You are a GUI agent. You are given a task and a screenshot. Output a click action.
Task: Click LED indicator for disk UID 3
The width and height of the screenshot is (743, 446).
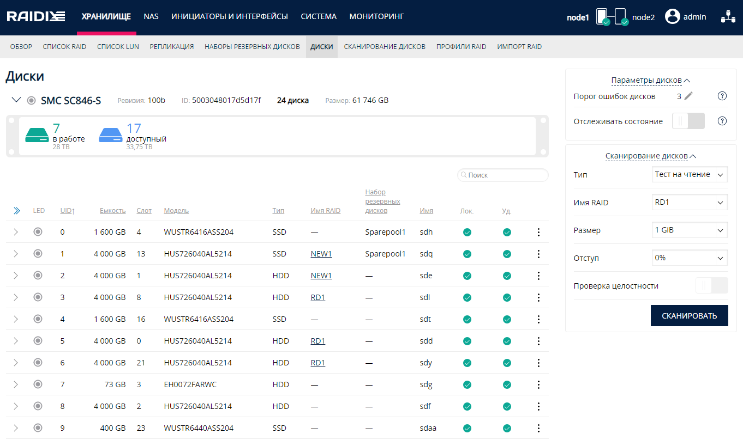tap(38, 297)
